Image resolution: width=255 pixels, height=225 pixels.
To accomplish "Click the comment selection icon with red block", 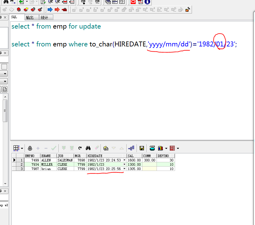I will (x=65, y=2).
